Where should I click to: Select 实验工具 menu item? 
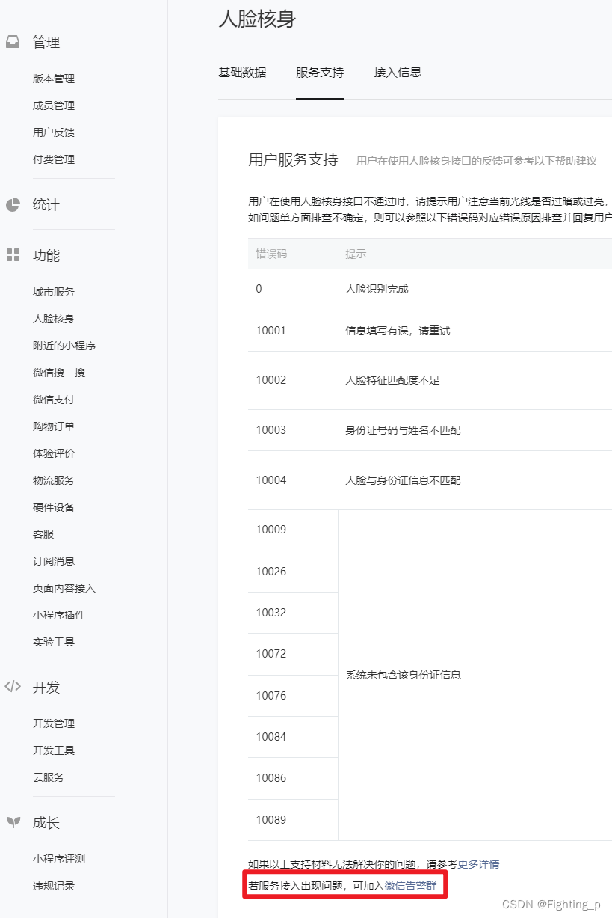click(54, 642)
